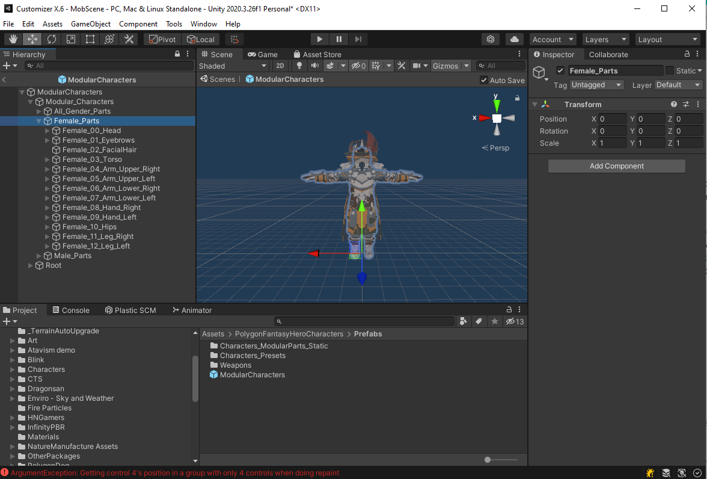
Task: Open Scene camera settings icon
Action: click(417, 66)
